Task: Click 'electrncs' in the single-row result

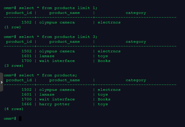Action: 109,22
